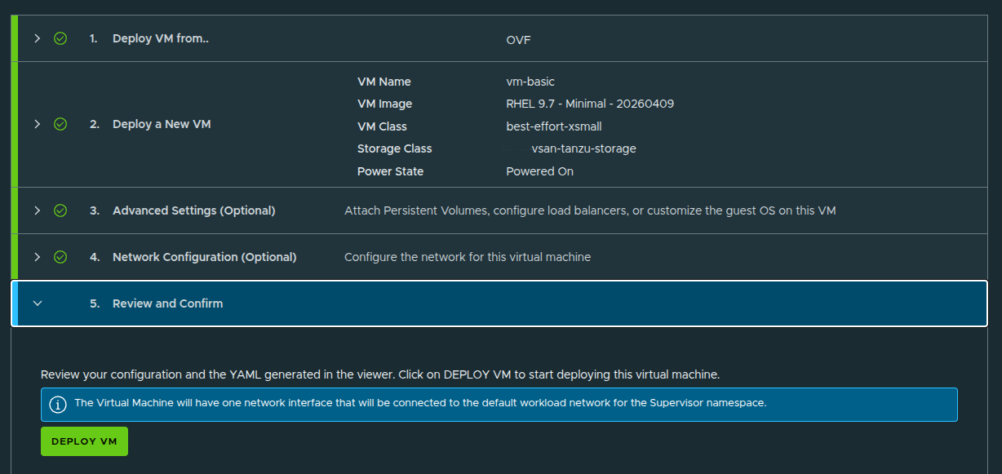Click the VM Name value vm-basic

(530, 82)
